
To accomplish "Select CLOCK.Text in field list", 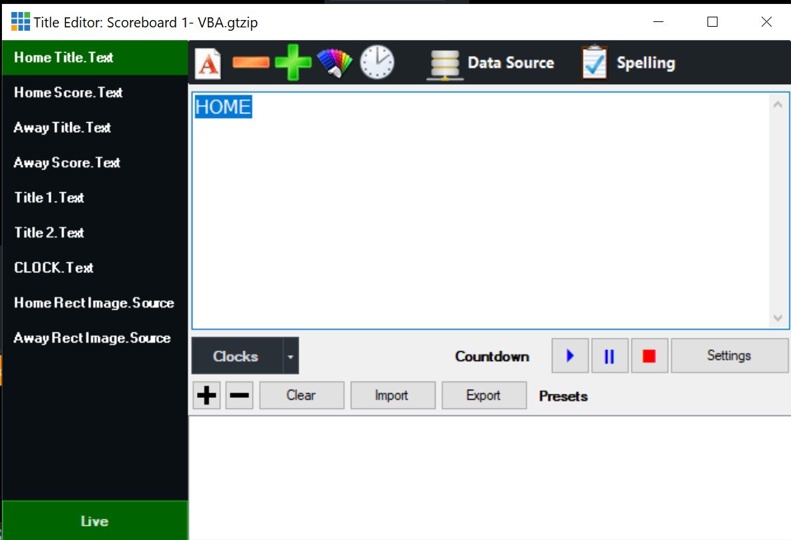I will (53, 268).
